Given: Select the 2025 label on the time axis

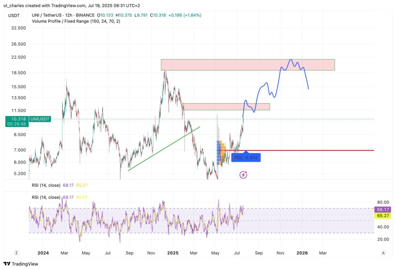Looking at the screenshot, I should [x=173, y=253].
